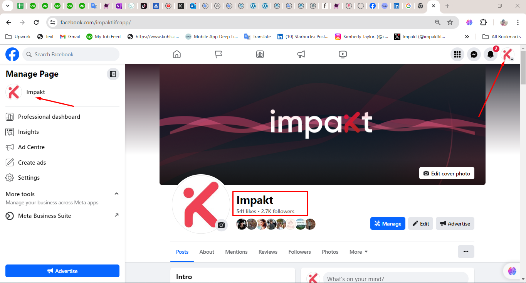526x283 pixels.
Task: Focus the Search Facebook box
Action: pos(71,54)
